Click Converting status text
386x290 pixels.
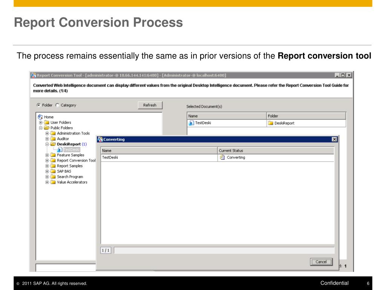point(236,157)
